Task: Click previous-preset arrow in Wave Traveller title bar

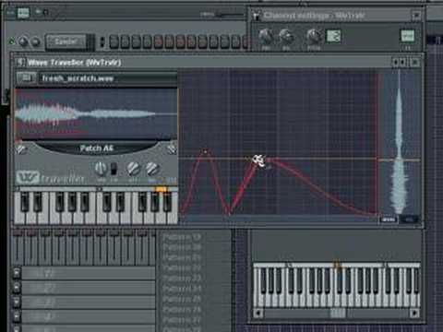Action: click(x=396, y=63)
